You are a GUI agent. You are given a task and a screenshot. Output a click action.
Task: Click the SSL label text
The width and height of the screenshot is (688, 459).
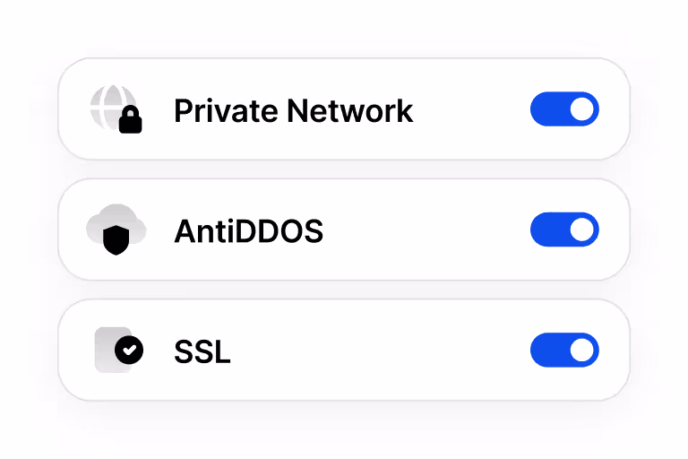[x=202, y=351]
